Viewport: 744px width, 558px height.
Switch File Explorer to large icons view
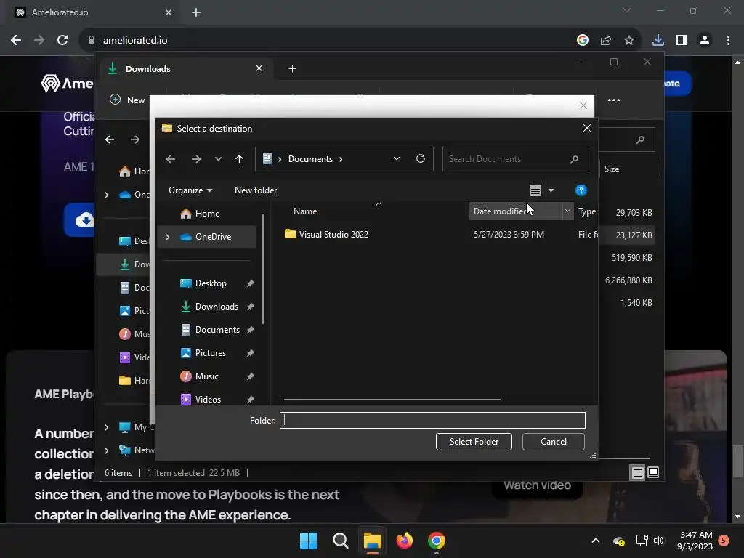point(653,472)
